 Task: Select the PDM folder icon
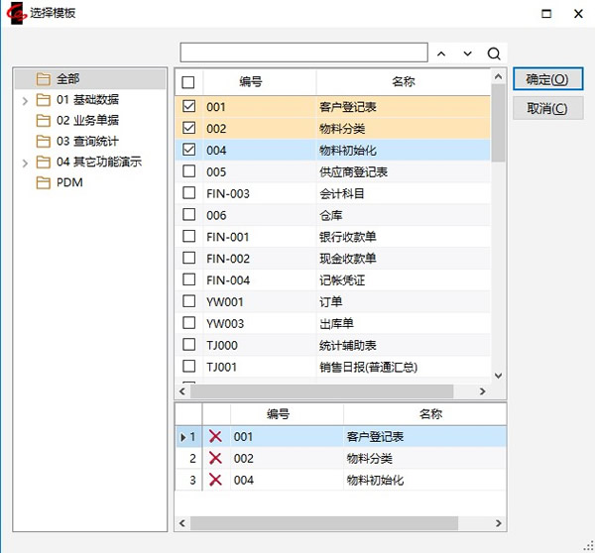click(x=43, y=182)
